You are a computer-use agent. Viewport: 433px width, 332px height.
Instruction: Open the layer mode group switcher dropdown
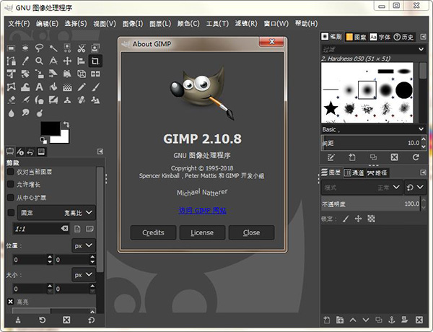pyautogui.click(x=415, y=188)
